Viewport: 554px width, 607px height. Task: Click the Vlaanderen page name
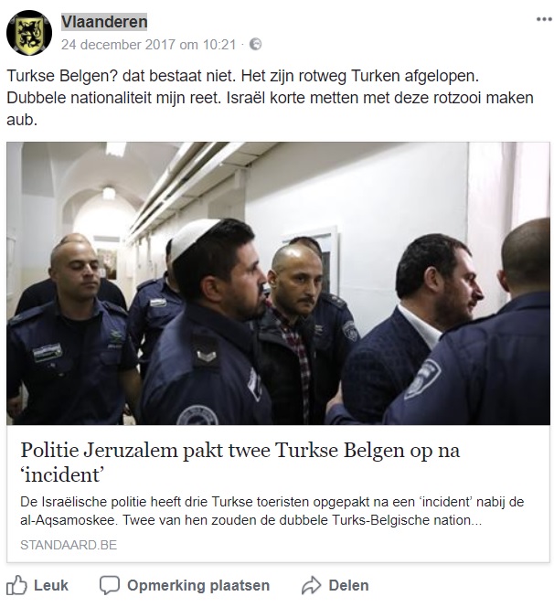[104, 22]
